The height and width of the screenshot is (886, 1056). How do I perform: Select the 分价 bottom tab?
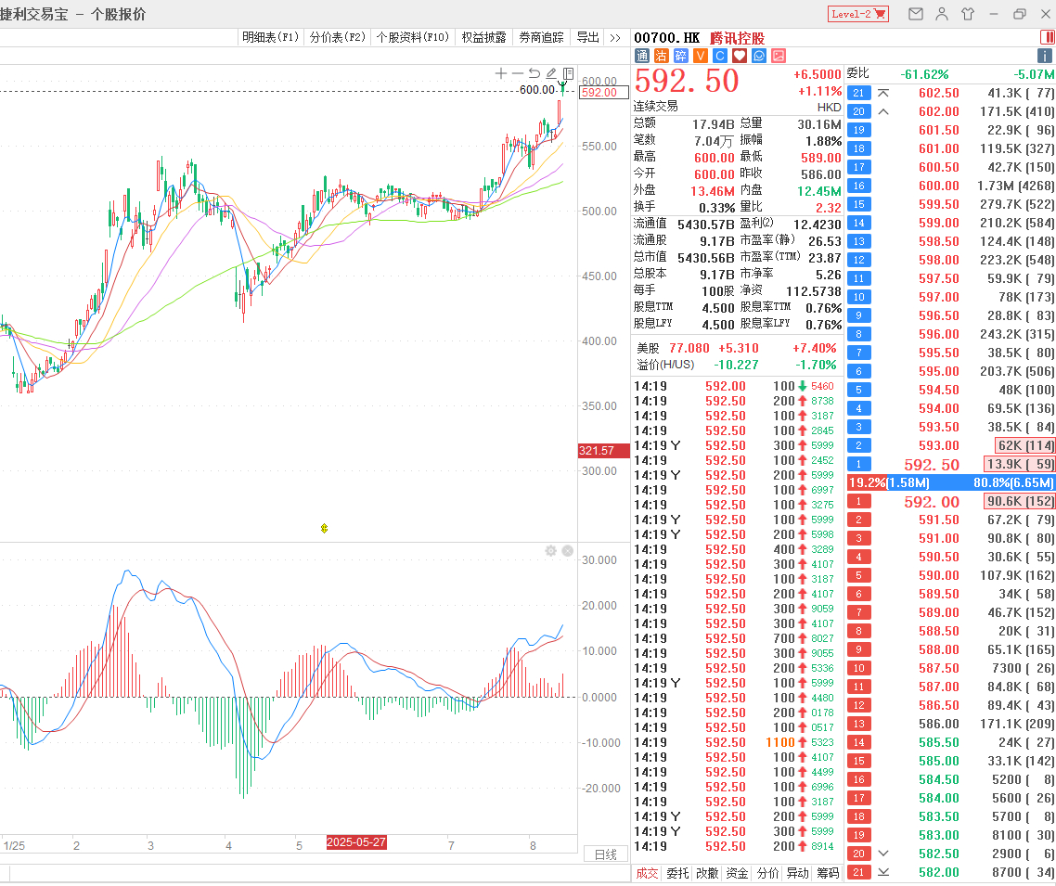(x=767, y=873)
